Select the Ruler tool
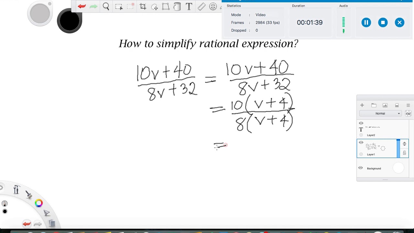The width and height of the screenshot is (414, 233). click(202, 6)
